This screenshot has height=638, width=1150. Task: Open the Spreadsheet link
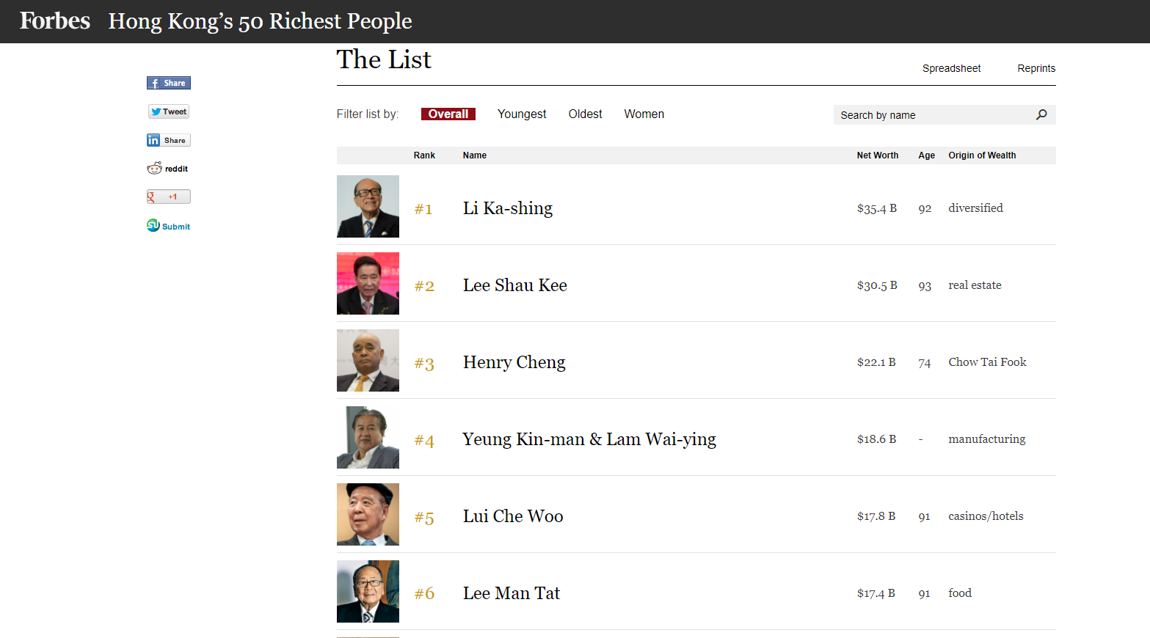tap(951, 68)
